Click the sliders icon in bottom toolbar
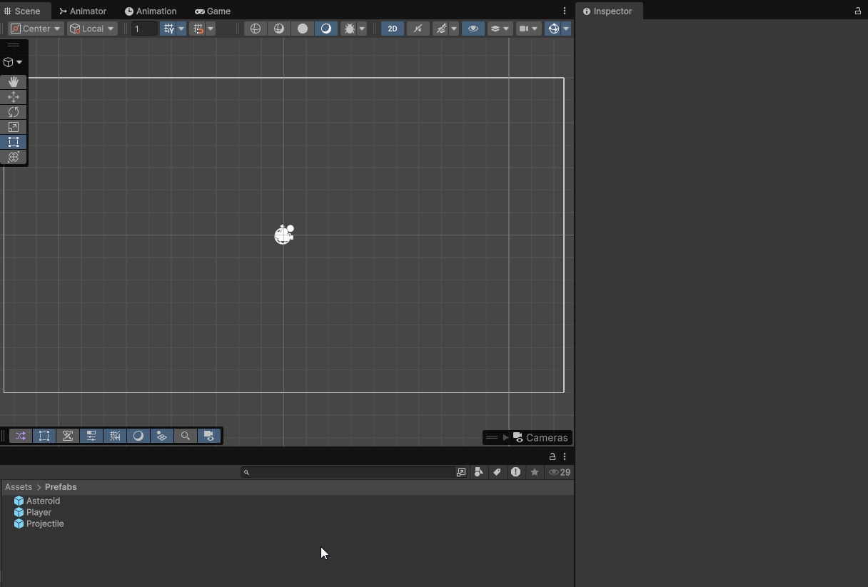Viewport: 868px width, 587px height. pos(91,436)
